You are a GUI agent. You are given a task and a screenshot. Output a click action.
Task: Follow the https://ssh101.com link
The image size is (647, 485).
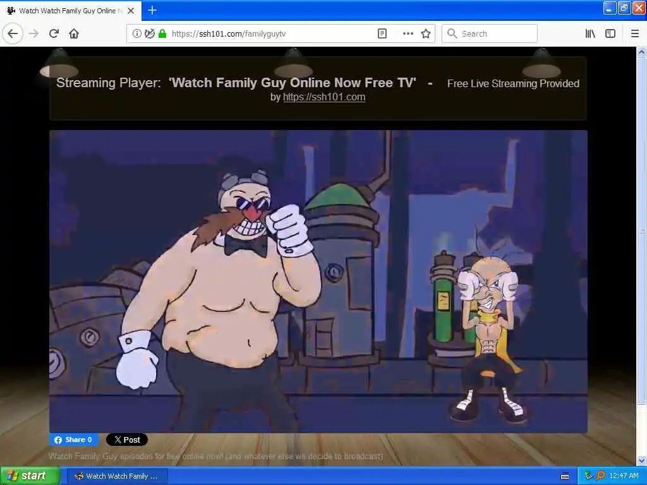click(x=324, y=97)
